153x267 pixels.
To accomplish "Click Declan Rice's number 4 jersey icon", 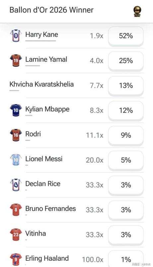I will (x=16, y=185).
